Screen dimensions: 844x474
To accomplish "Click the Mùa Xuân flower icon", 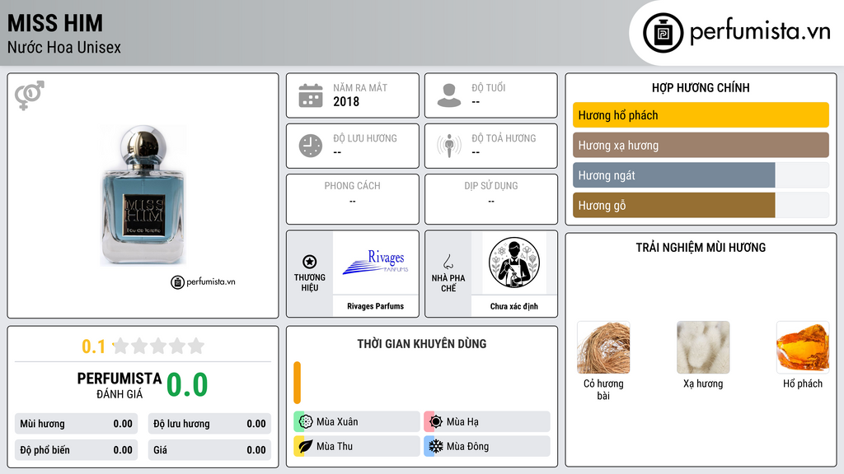I will pyautogui.click(x=306, y=422).
